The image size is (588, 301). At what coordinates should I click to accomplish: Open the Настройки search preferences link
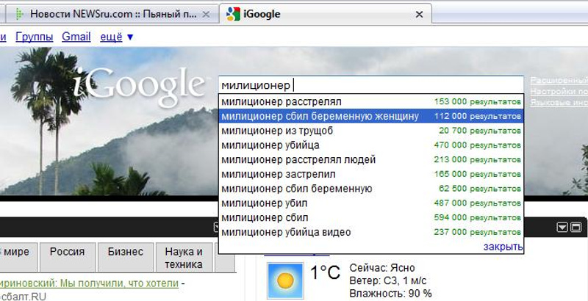(559, 91)
